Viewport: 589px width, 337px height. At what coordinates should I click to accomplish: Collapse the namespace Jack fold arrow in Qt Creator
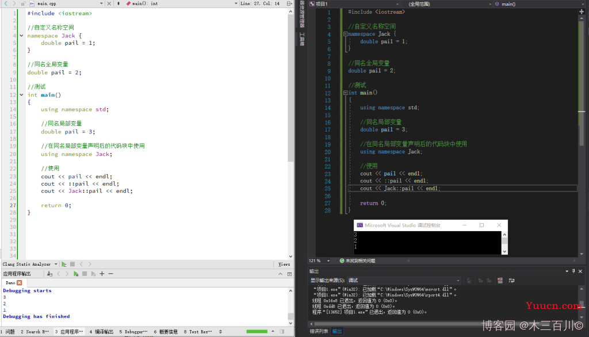pos(21,36)
